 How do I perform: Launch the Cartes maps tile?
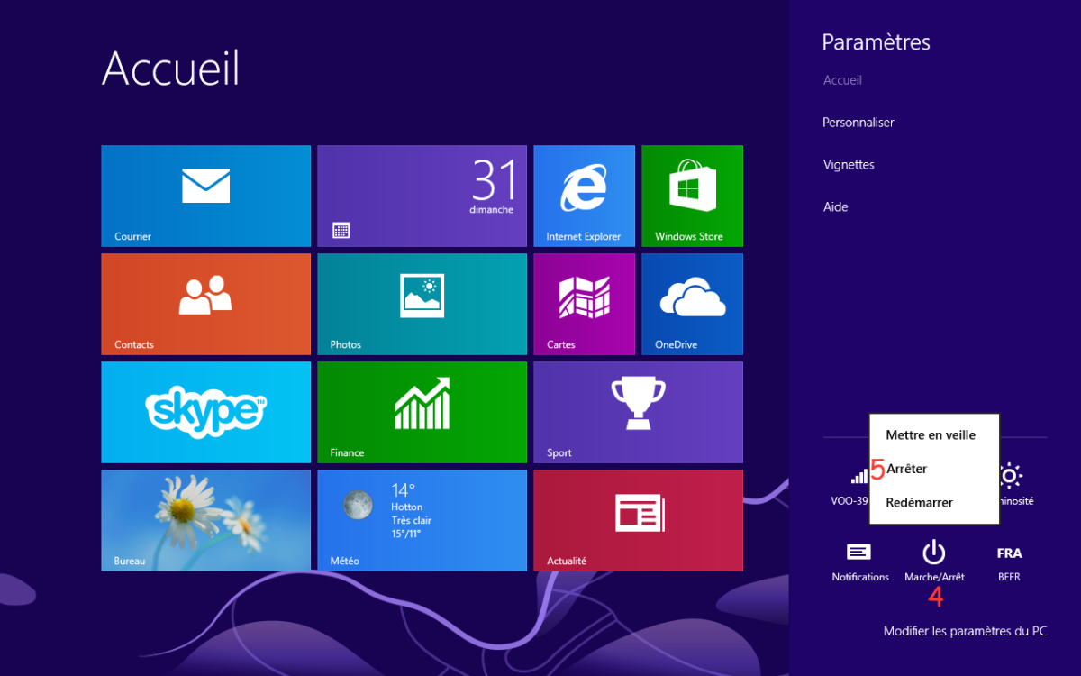pos(584,304)
